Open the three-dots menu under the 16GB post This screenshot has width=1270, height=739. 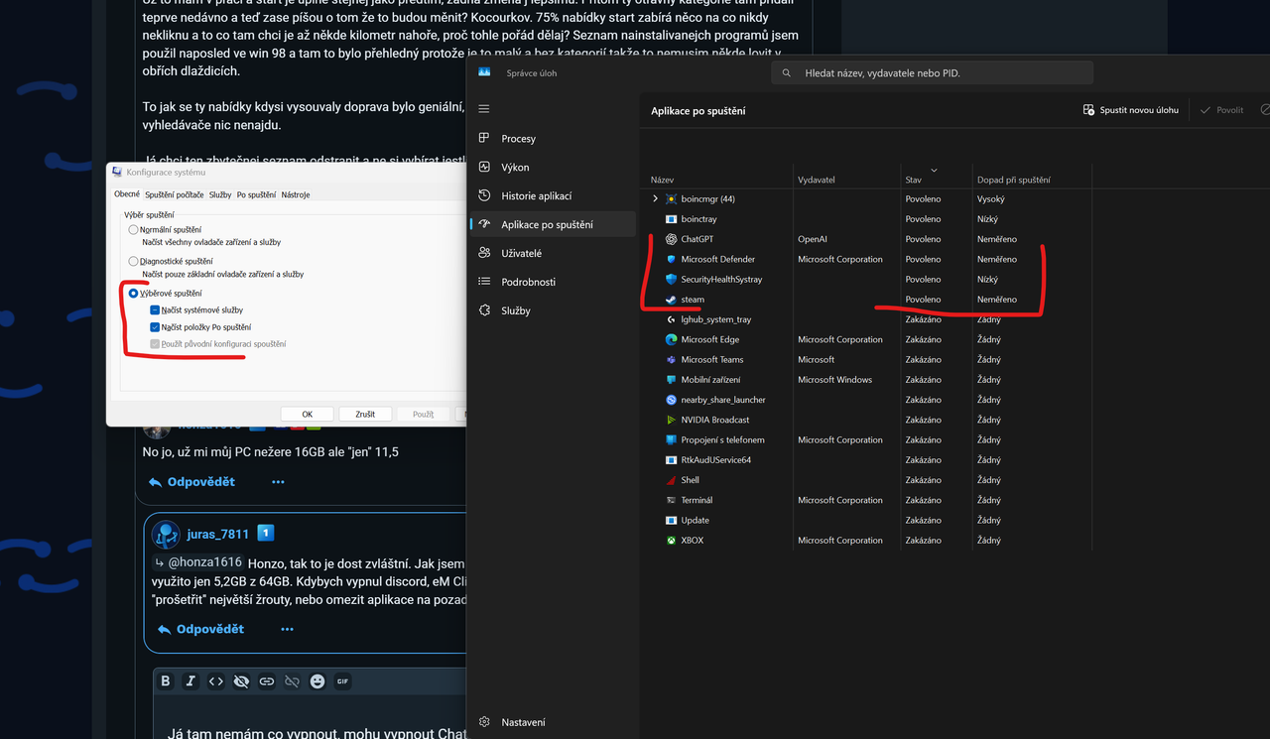tap(278, 482)
